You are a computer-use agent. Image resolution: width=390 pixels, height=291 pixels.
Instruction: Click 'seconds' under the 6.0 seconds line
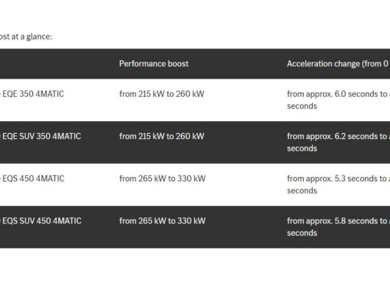(302, 106)
